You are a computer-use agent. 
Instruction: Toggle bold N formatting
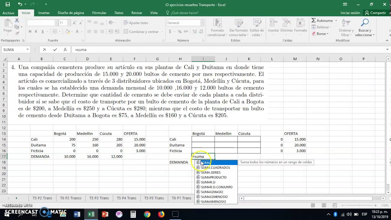point(30,31)
